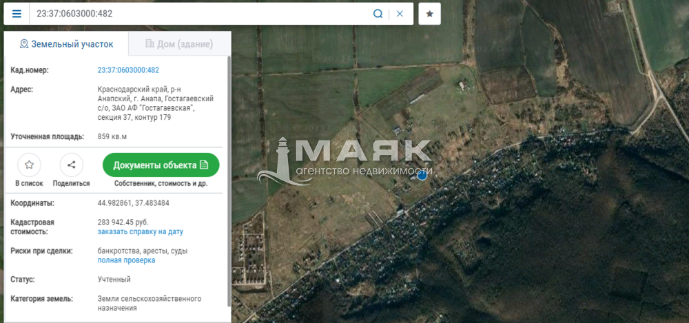
Task: Open favorites with the star button
Action: (430, 14)
